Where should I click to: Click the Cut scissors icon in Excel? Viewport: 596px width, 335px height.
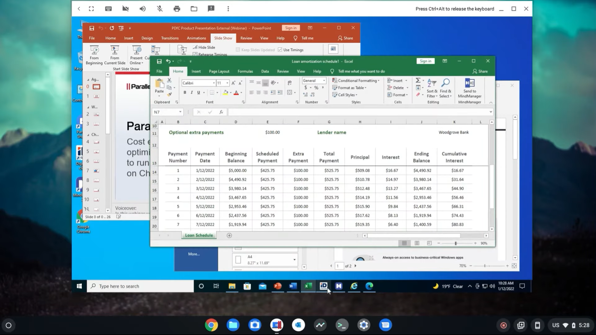click(169, 81)
